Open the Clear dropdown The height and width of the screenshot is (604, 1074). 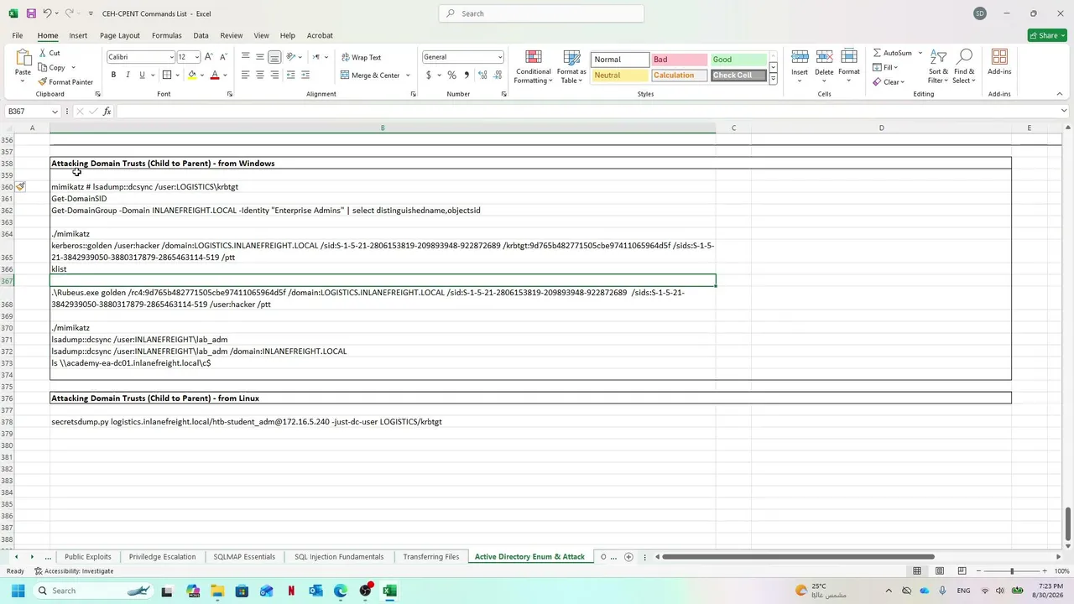click(x=889, y=82)
